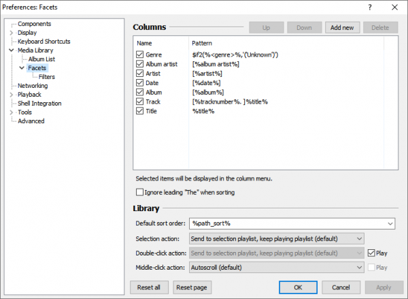Viewport: 408px width, 299px height.
Task: Click the Add new column button
Action: (x=341, y=28)
